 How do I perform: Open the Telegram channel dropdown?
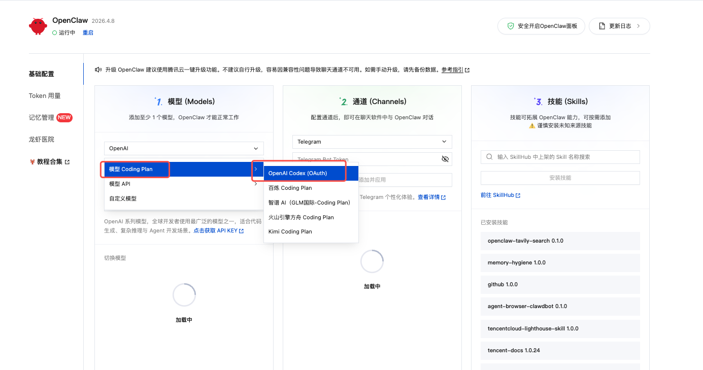pos(372,142)
